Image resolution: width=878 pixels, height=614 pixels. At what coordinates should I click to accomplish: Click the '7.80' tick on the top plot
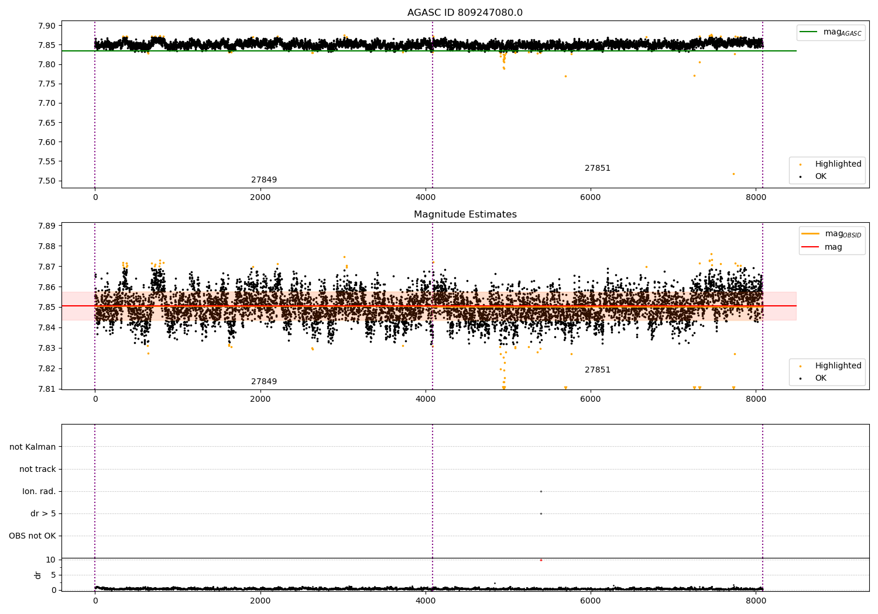click(46, 64)
